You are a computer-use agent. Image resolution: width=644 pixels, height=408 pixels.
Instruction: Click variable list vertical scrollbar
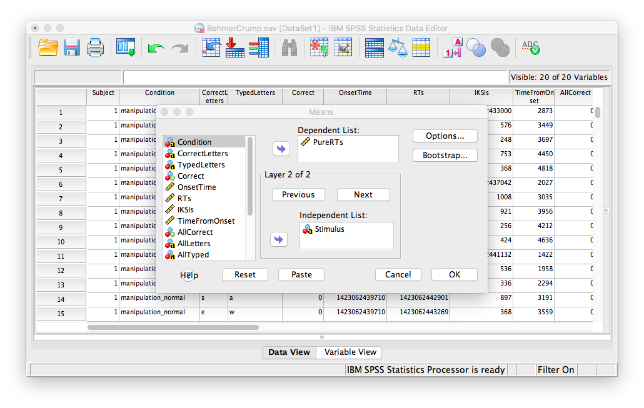(x=250, y=176)
